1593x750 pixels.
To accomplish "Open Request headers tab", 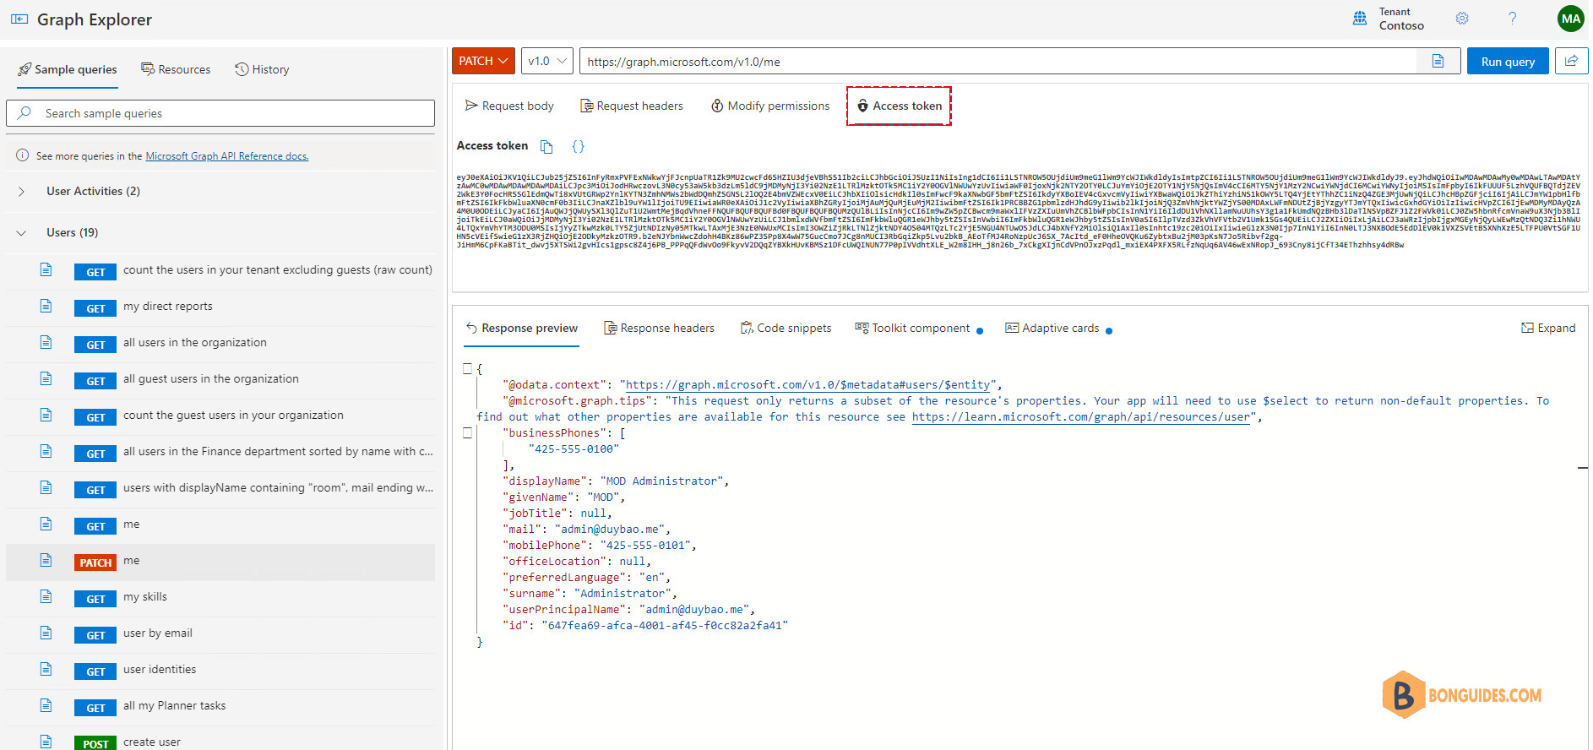I will pos(632,106).
